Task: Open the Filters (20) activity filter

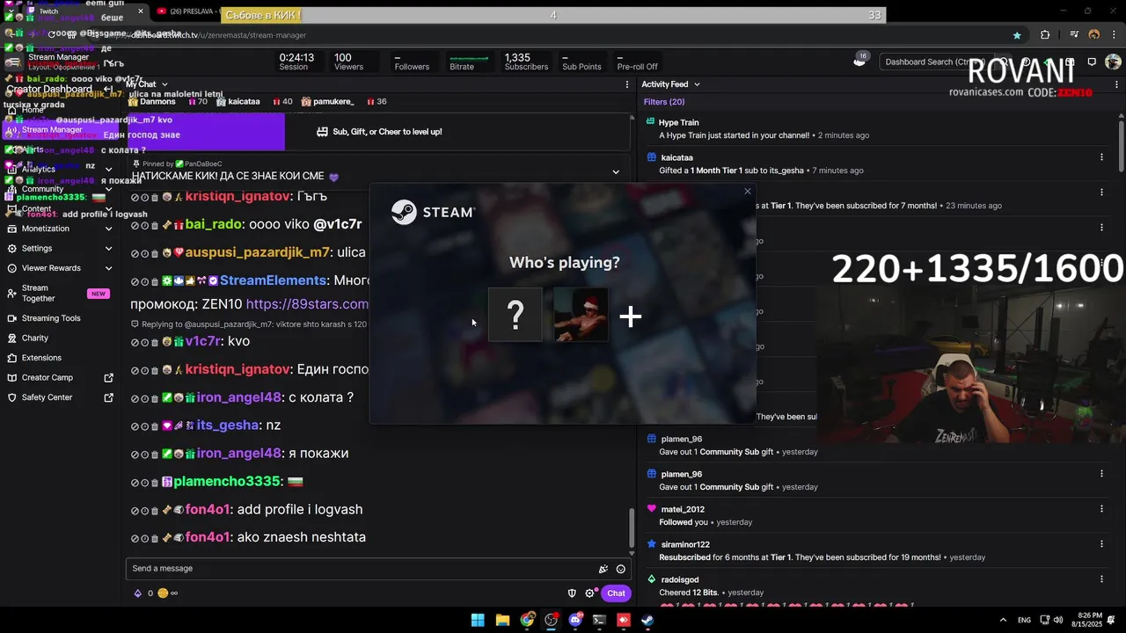Action: click(x=663, y=102)
